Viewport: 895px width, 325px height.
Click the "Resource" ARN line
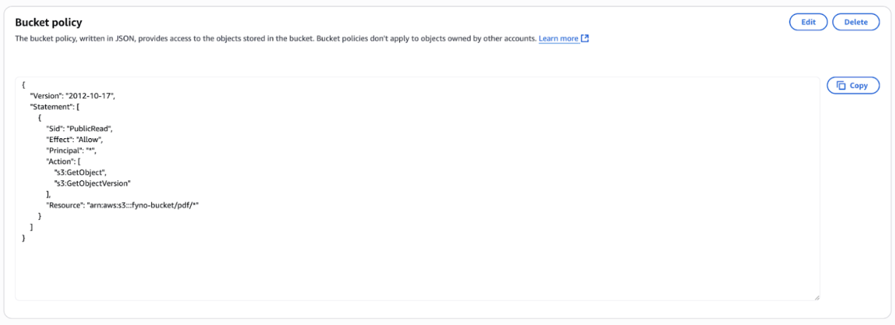pos(122,205)
